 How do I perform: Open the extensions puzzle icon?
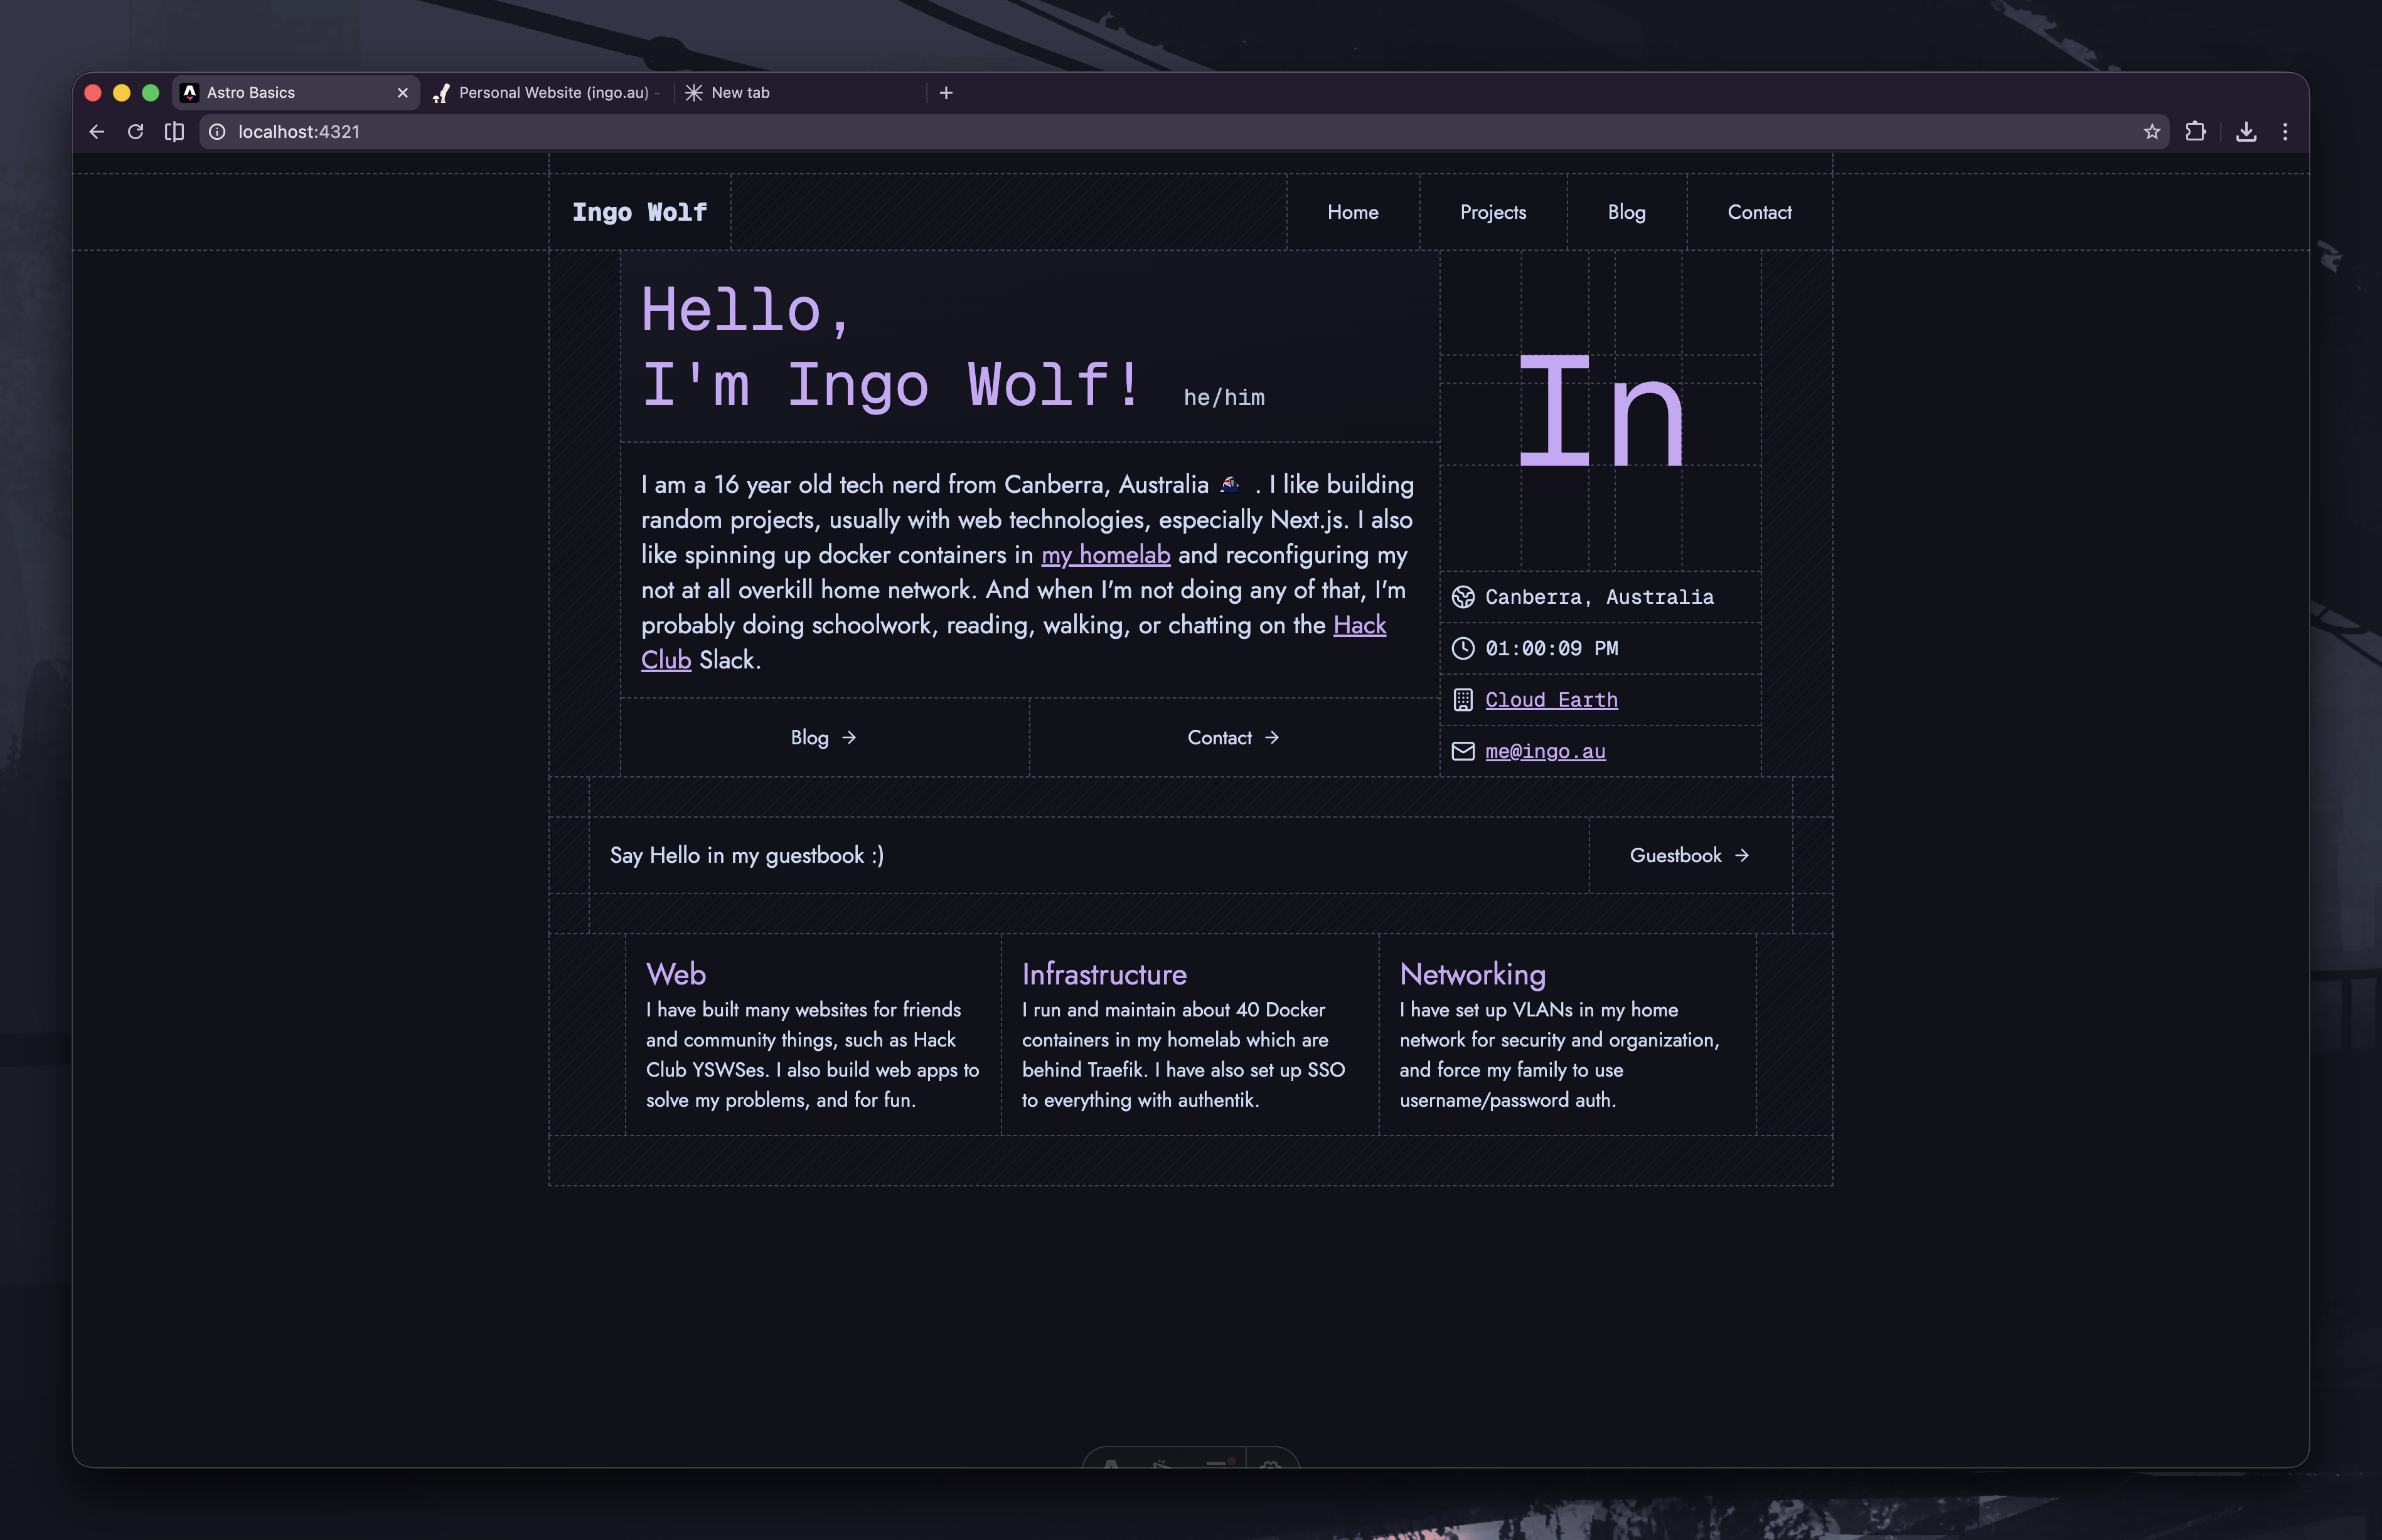point(2195,132)
